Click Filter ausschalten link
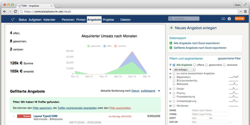Screen dimensions: 250x125 click(120, 108)
